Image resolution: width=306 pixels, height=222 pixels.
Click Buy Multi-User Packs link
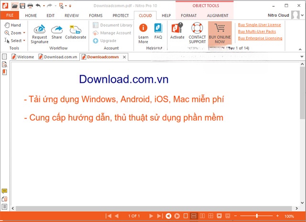click(257, 32)
